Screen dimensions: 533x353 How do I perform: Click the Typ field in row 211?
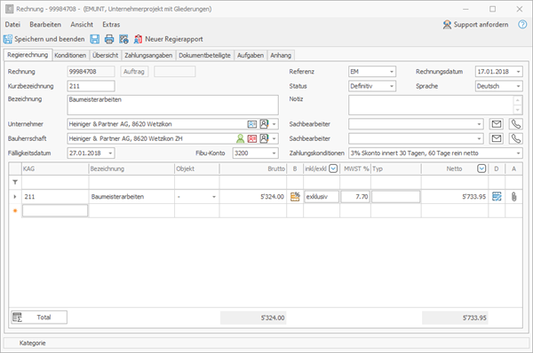(x=395, y=197)
